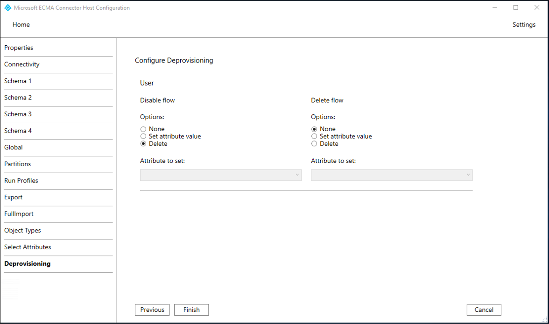
Task: Close the configuration window
Action: point(537,8)
